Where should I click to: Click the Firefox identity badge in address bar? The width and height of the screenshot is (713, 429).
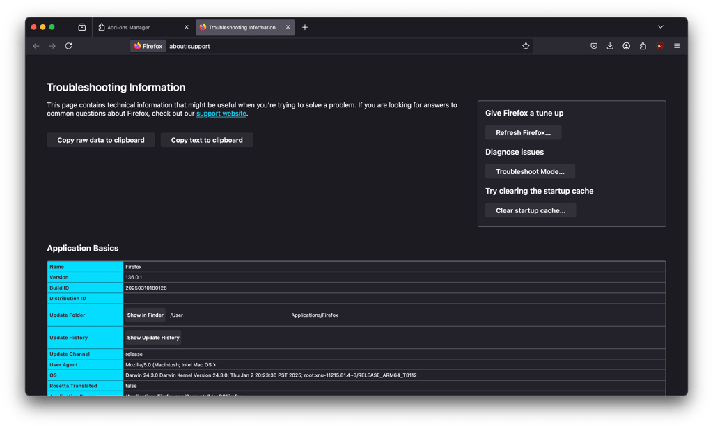(x=148, y=46)
